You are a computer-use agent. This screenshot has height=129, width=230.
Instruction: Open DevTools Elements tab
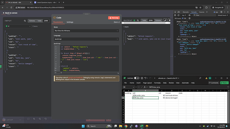pyautogui.click(x=186, y=12)
